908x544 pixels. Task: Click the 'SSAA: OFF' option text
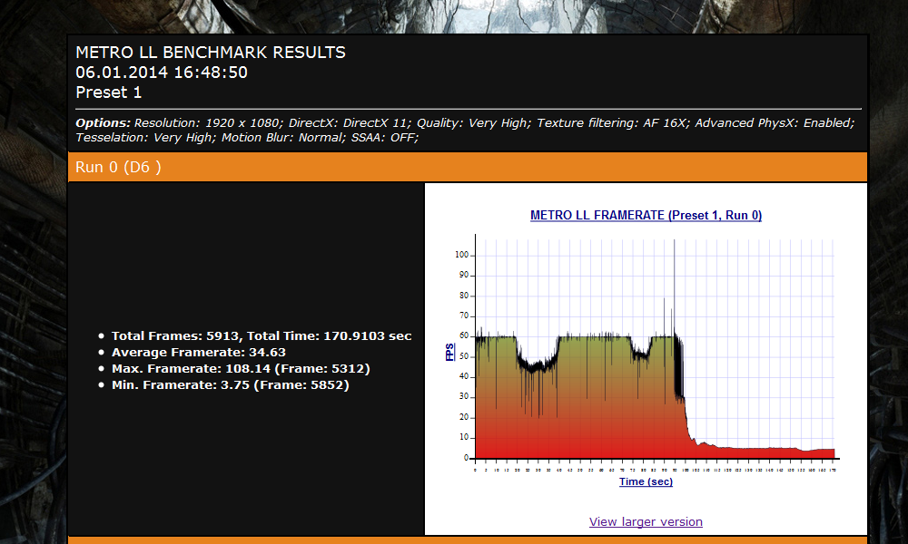383,138
